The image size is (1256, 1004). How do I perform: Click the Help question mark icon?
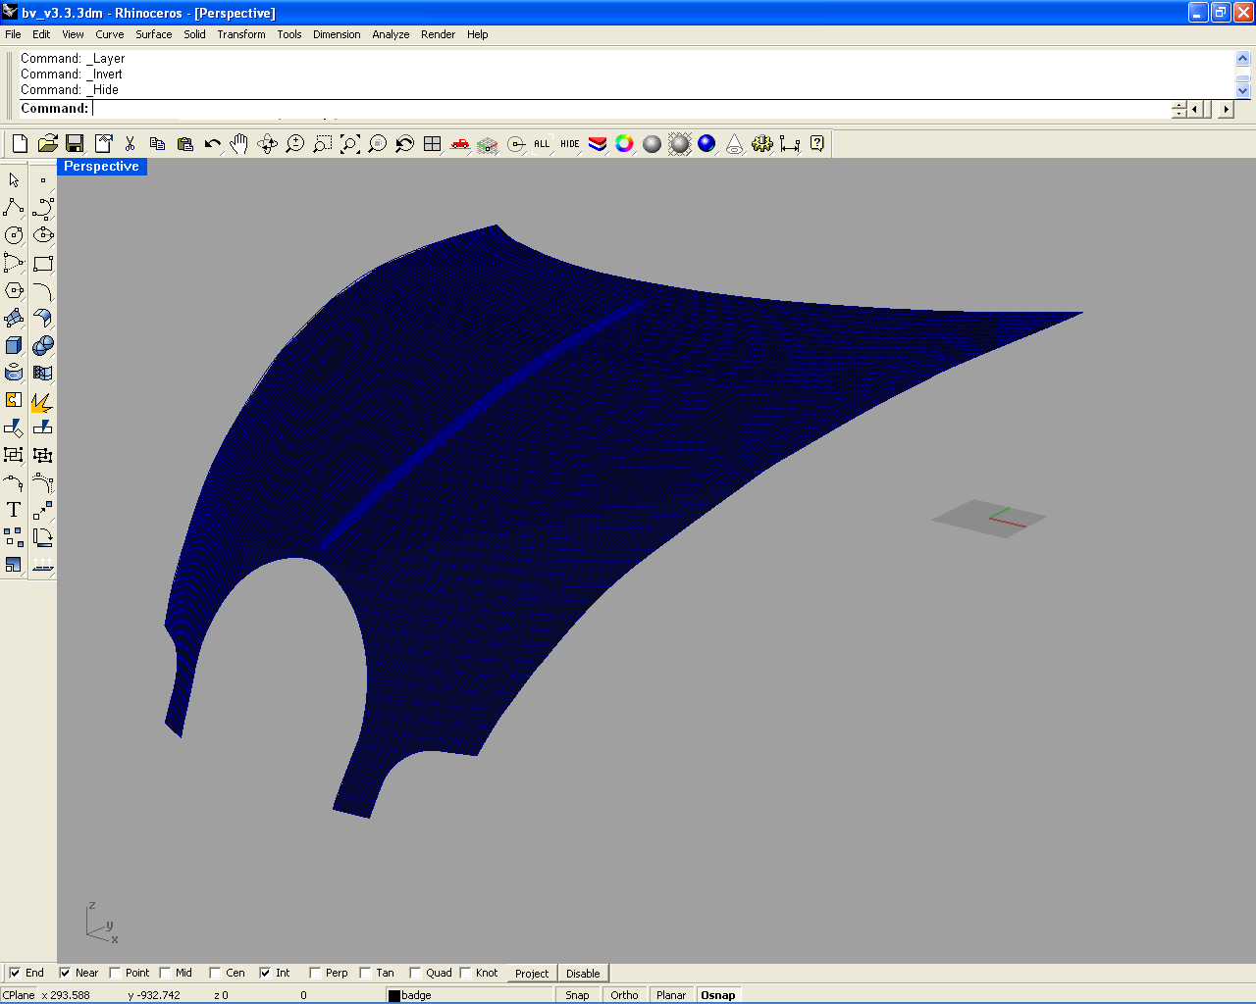[816, 144]
